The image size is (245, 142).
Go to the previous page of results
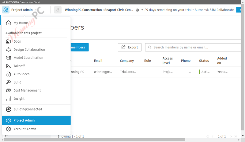click(213, 137)
